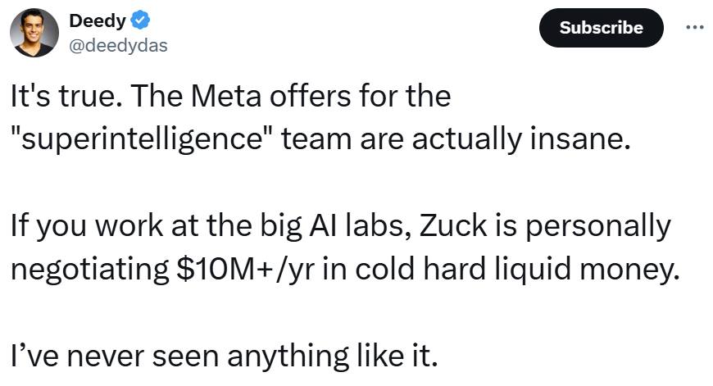Visit the Deedy display name link
This screenshot has height=386, width=713.
pos(98,21)
